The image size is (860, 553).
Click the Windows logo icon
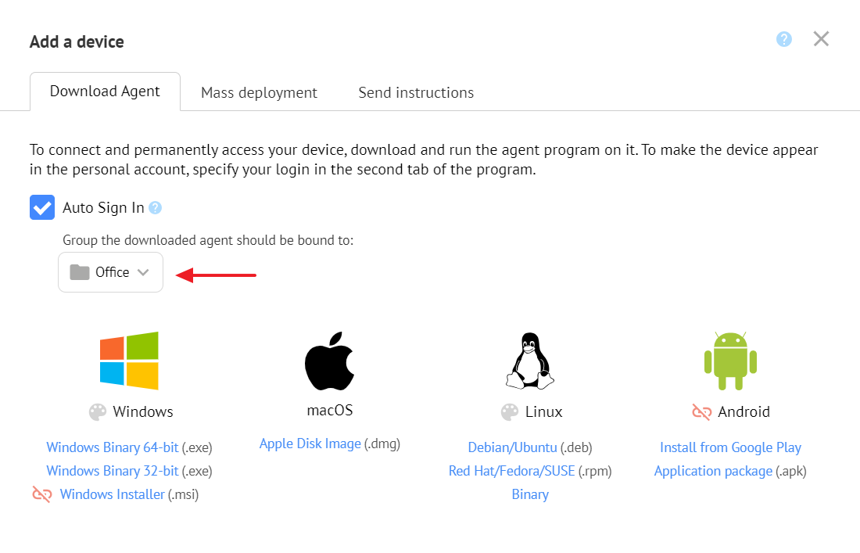coord(129,361)
